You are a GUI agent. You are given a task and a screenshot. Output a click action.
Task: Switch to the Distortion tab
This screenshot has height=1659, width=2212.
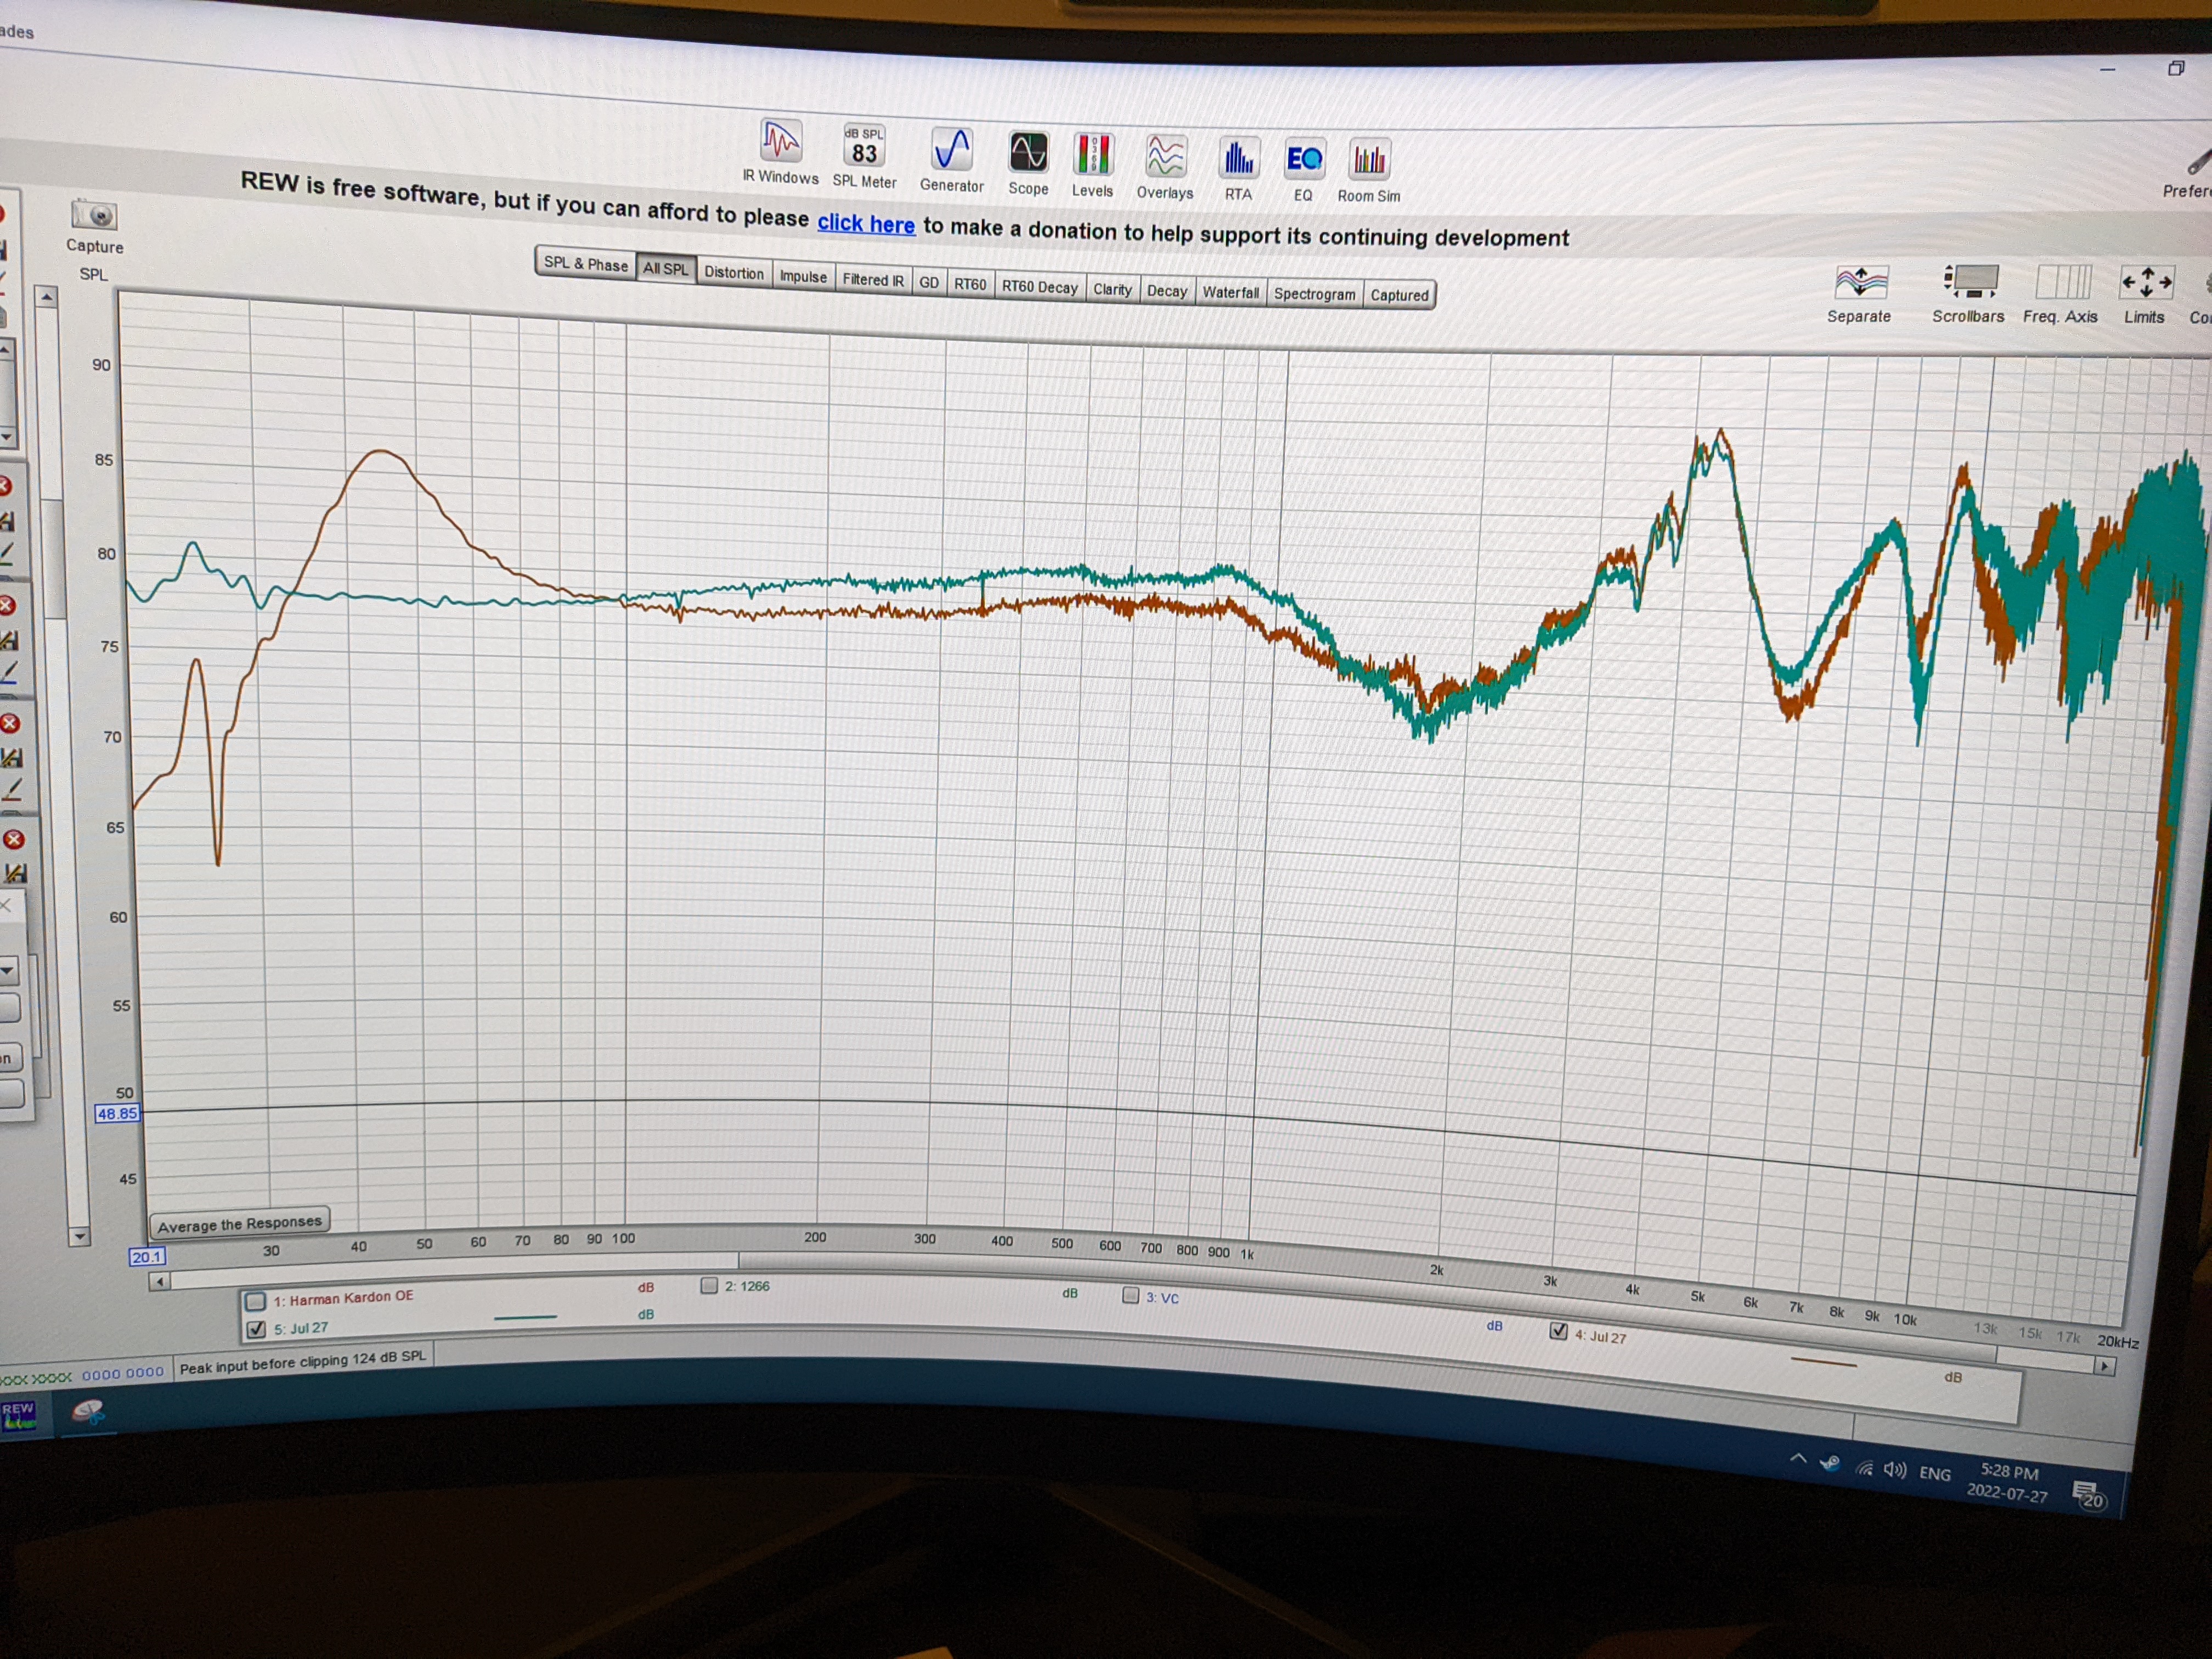pyautogui.click(x=733, y=272)
